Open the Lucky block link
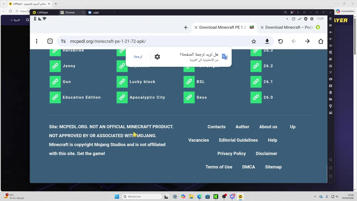Image resolution: width=357 pixels, height=201 pixels. pyautogui.click(x=142, y=82)
